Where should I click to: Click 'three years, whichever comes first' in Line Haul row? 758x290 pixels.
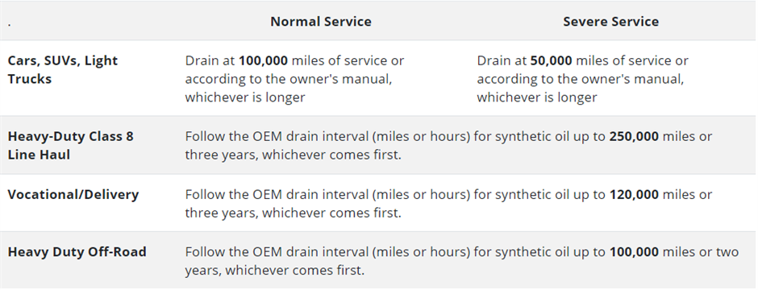tap(293, 155)
